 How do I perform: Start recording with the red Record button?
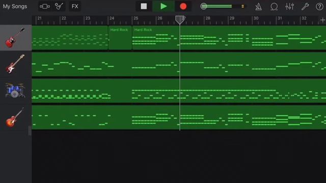(183, 7)
